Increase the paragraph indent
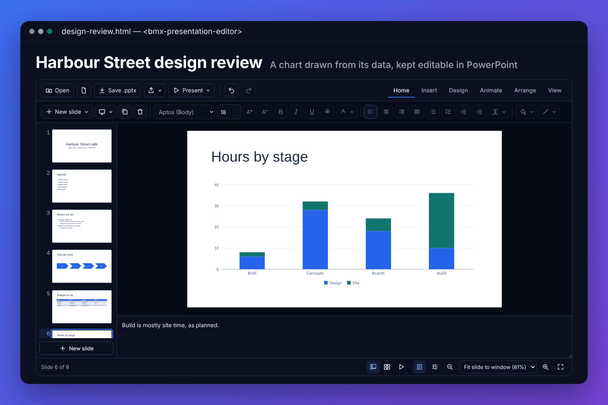The height and width of the screenshot is (405, 608). (x=479, y=112)
